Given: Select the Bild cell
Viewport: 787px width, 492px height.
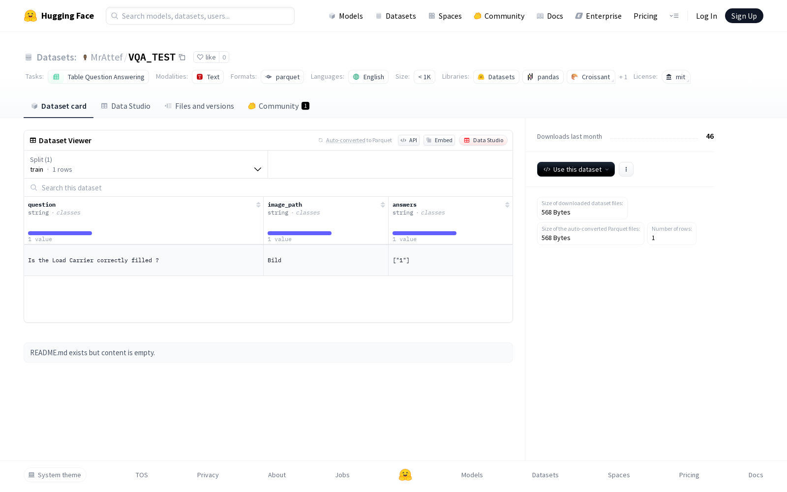Looking at the screenshot, I should (326, 260).
